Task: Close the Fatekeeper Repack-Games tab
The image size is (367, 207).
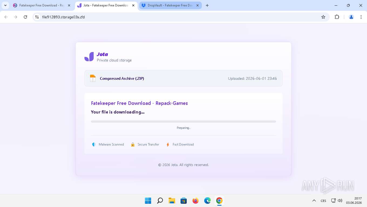Action: (69, 5)
